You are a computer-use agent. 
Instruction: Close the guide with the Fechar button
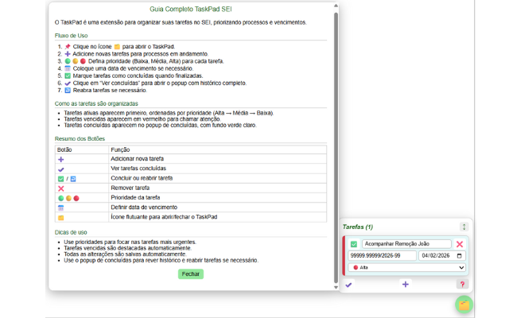(191, 273)
